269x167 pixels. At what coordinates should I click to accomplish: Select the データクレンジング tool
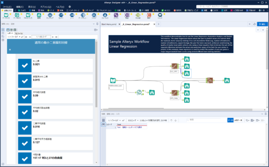83,16
